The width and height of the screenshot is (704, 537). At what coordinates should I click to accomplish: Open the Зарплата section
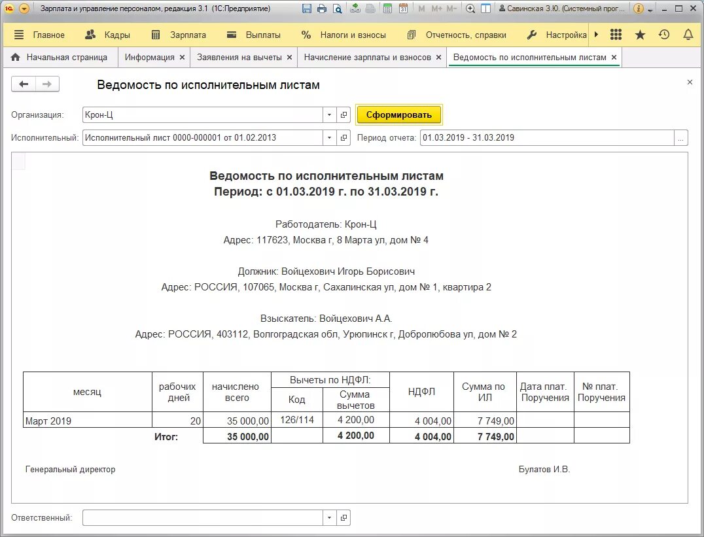pyautogui.click(x=179, y=35)
